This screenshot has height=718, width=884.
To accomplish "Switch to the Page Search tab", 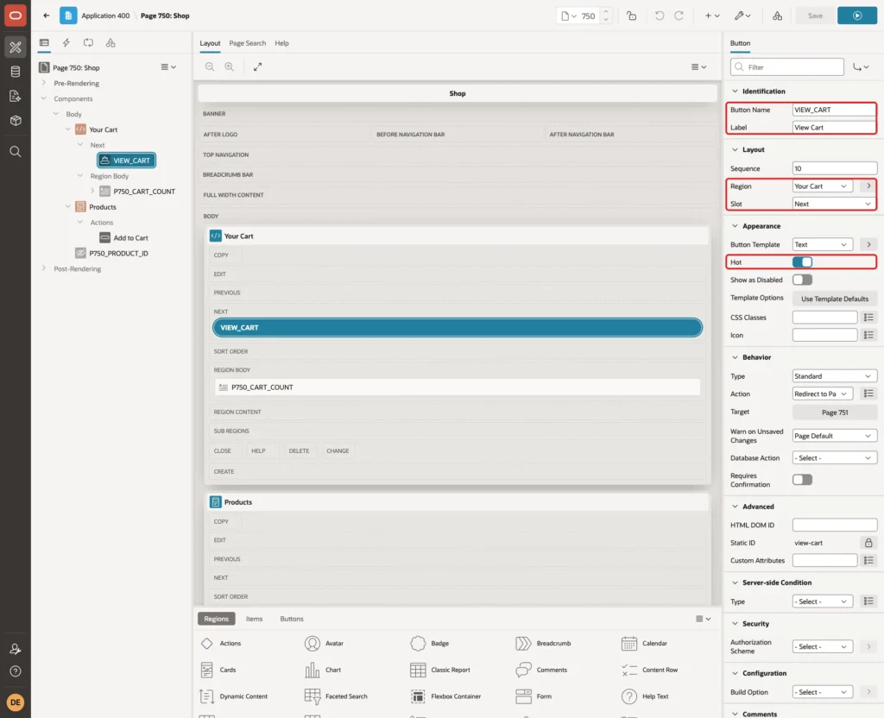I will pos(247,43).
